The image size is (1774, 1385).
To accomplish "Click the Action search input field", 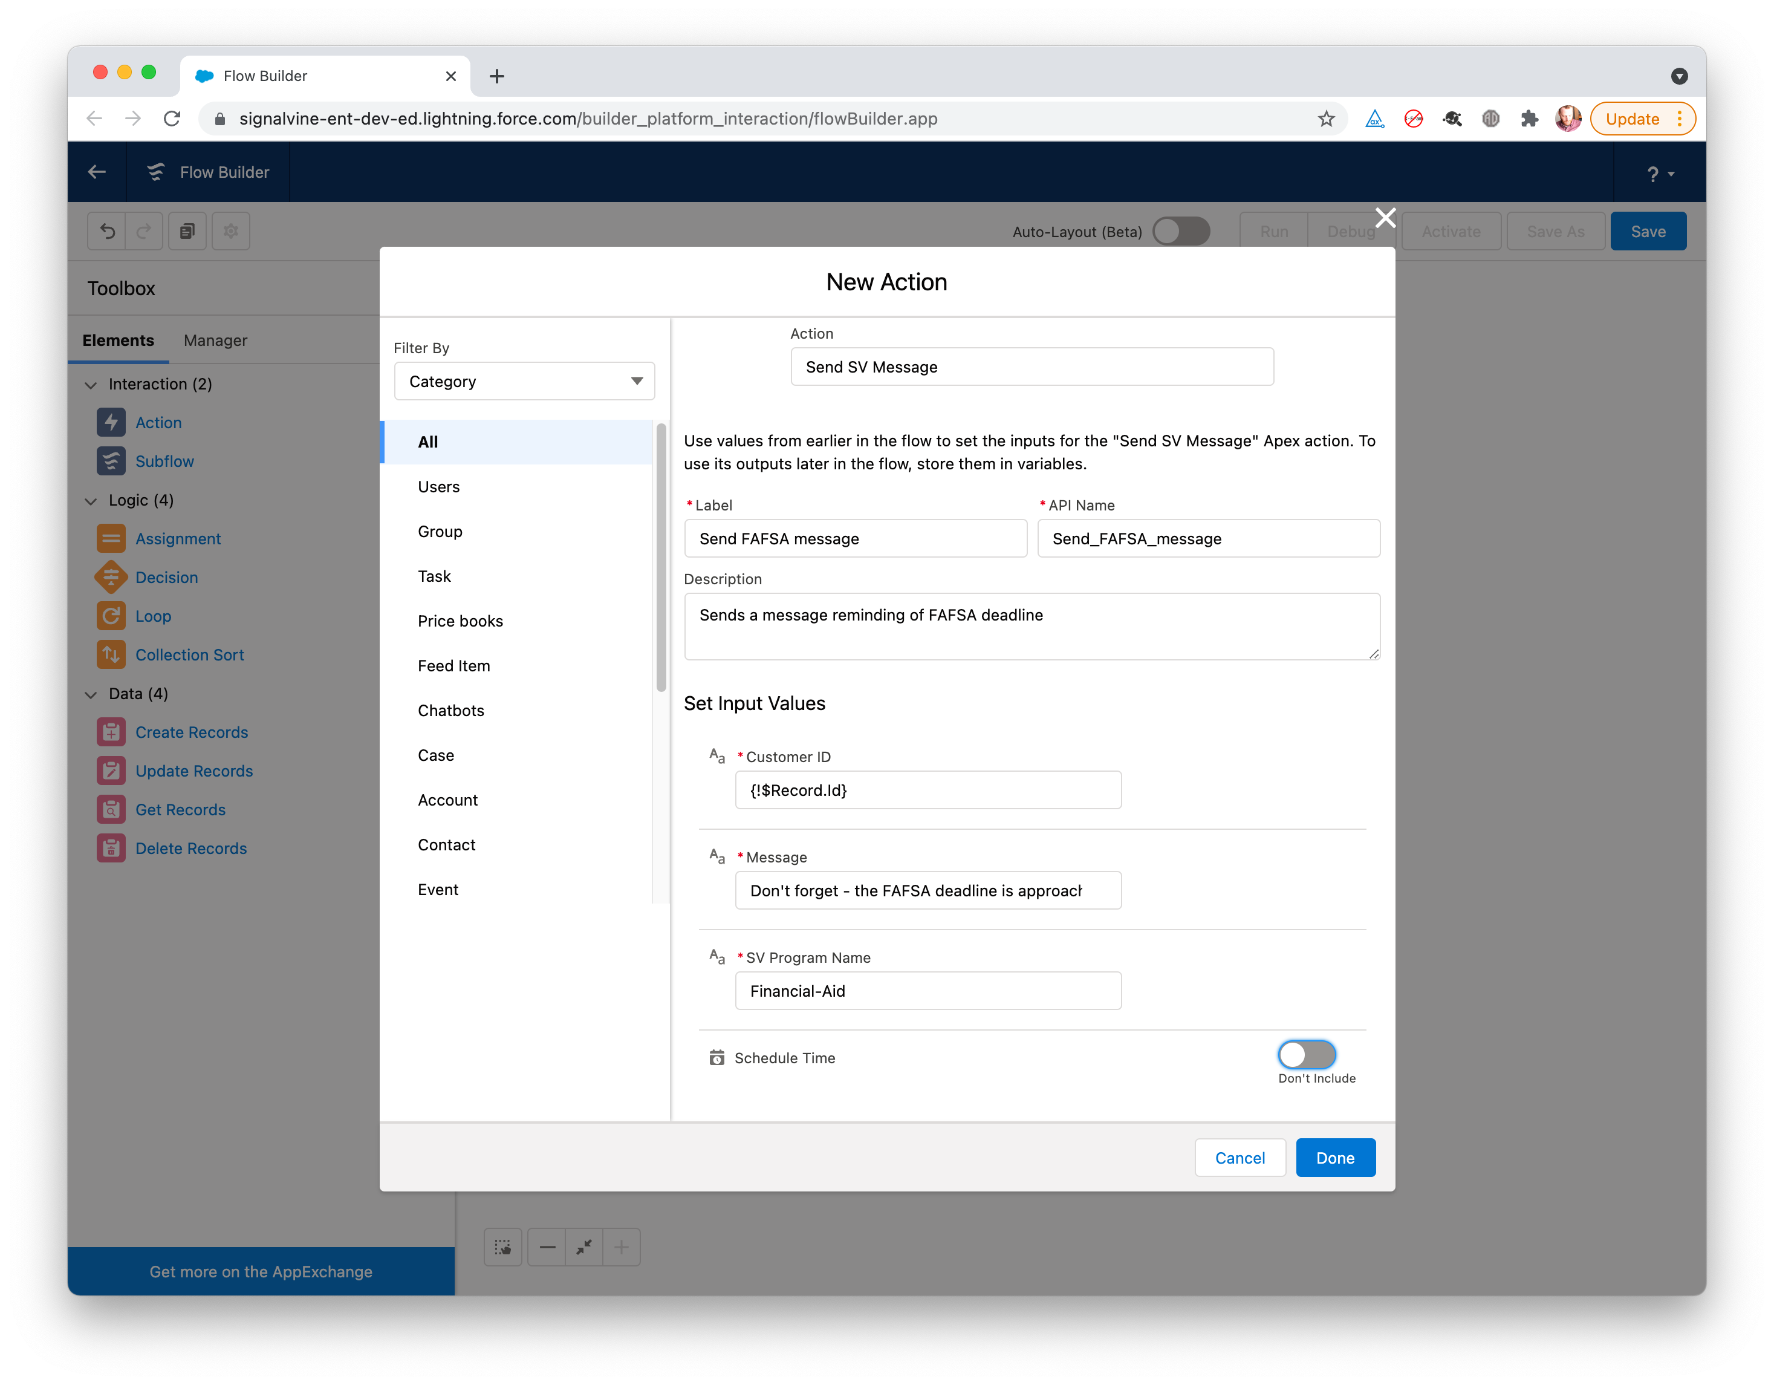I will click(x=1032, y=367).
